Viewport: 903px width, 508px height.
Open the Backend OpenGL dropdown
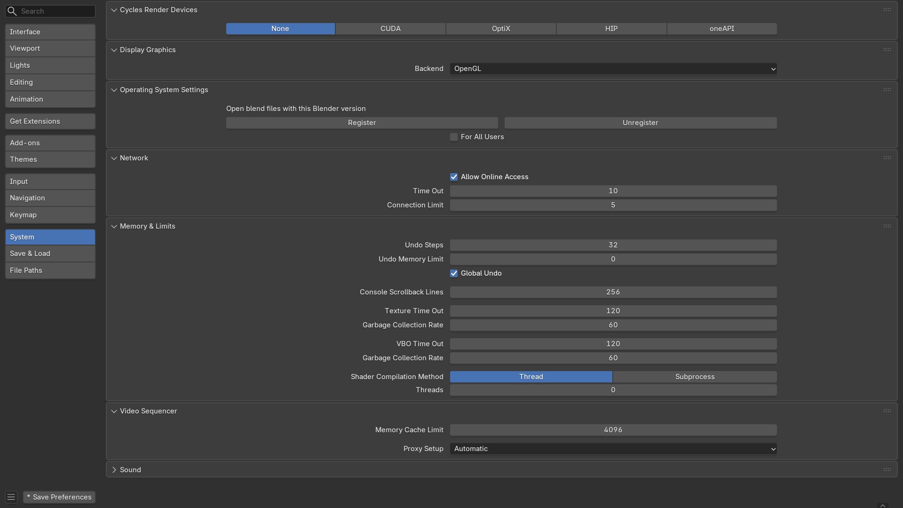tap(613, 69)
